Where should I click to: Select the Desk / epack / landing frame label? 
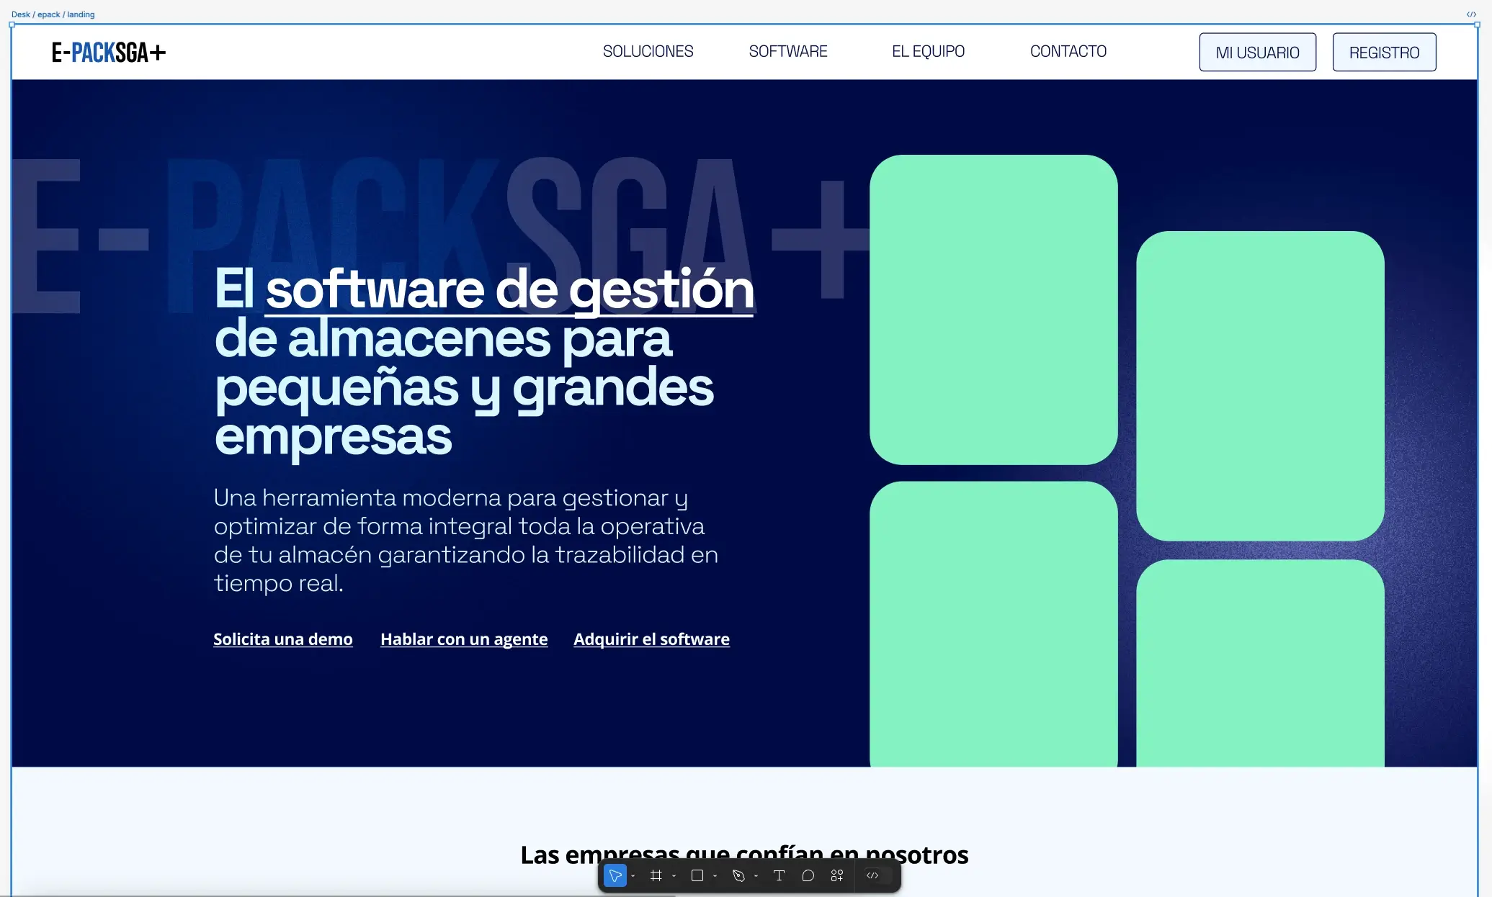click(53, 14)
